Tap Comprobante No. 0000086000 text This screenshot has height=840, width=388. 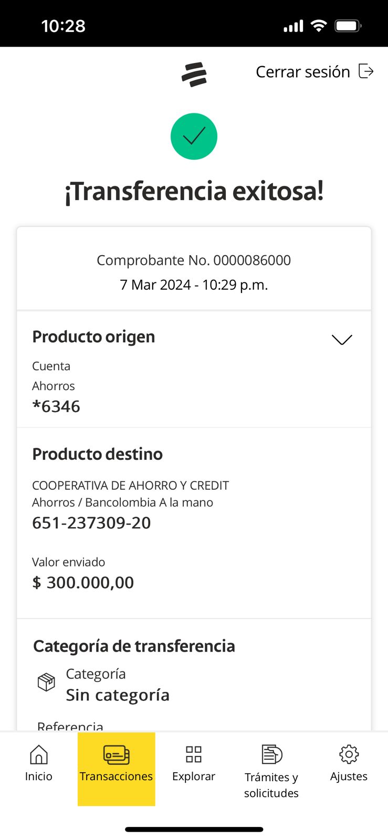[x=194, y=260]
